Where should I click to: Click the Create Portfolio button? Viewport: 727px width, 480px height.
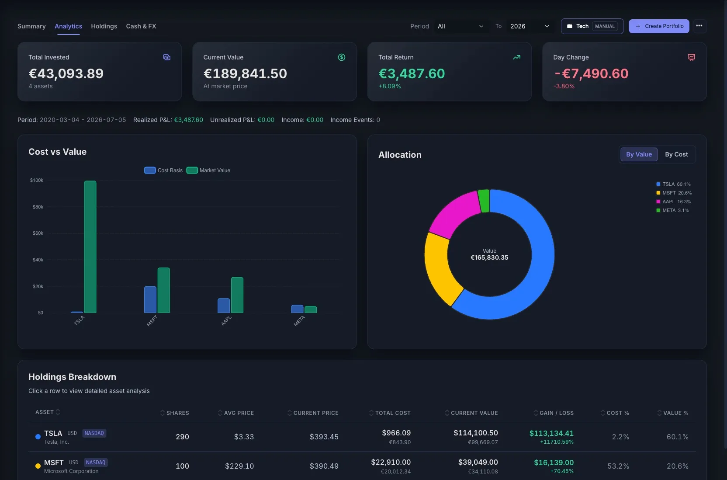659,26
